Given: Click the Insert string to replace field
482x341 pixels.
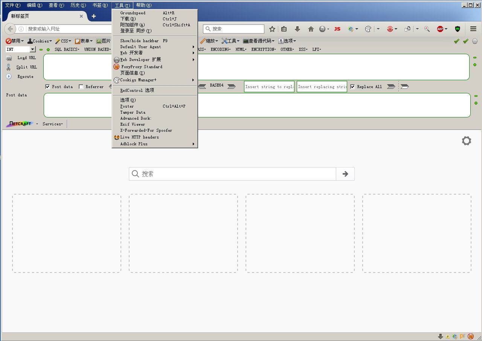Looking at the screenshot, I should [x=269, y=87].
